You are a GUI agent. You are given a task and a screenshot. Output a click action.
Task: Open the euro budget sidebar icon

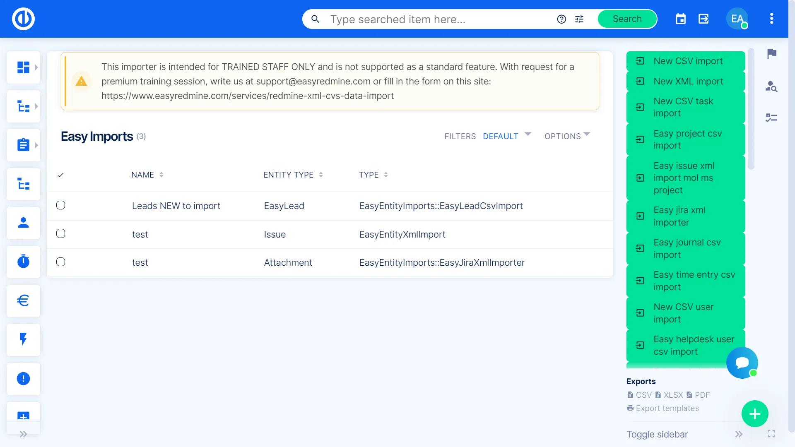(x=23, y=300)
